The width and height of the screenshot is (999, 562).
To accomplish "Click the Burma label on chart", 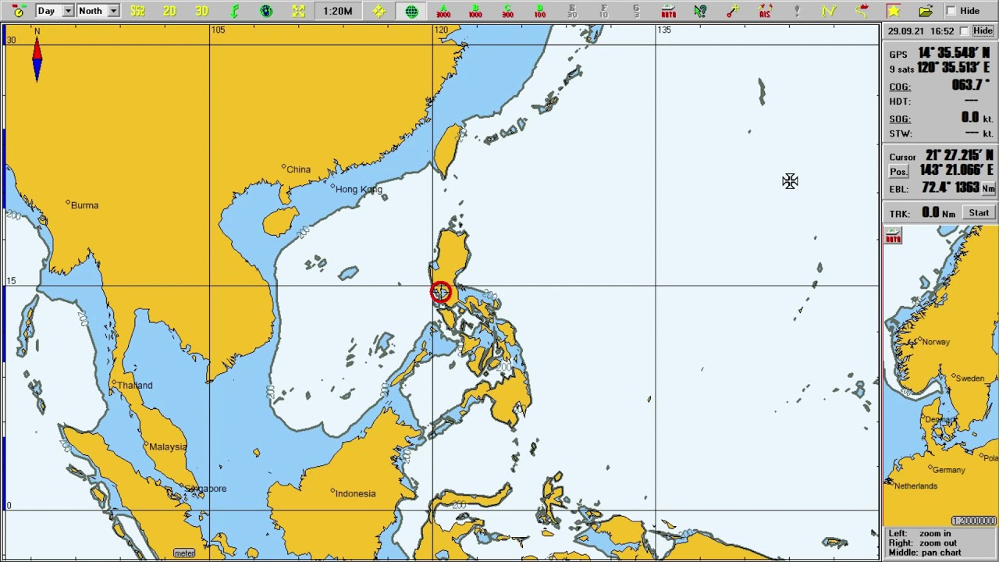I will 84,205.
